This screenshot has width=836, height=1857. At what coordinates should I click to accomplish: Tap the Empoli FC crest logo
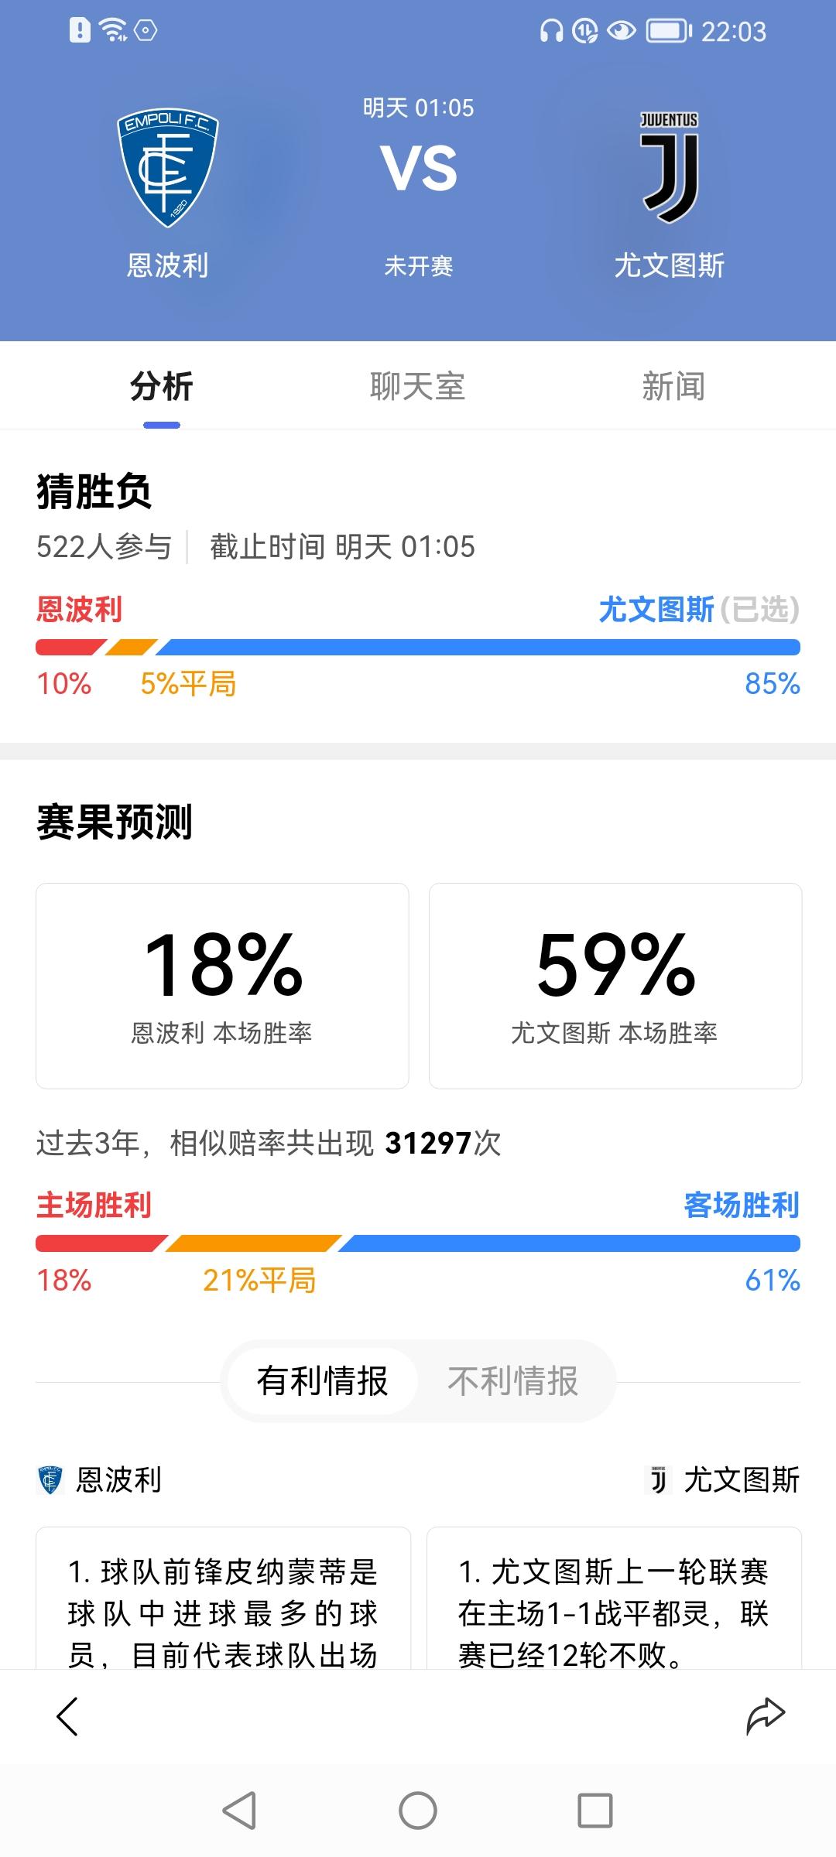(167, 167)
